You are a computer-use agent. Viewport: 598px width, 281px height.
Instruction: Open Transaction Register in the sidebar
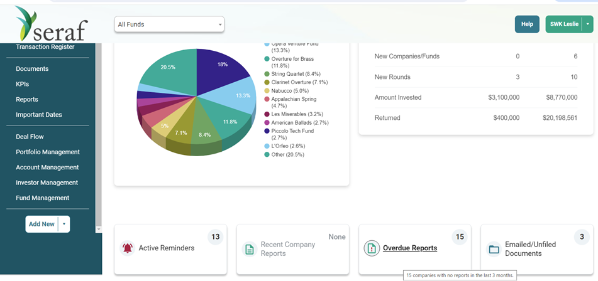click(45, 47)
